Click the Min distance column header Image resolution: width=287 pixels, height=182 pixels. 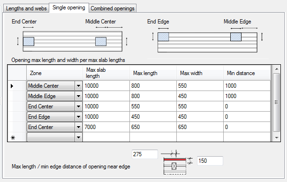pos(247,73)
